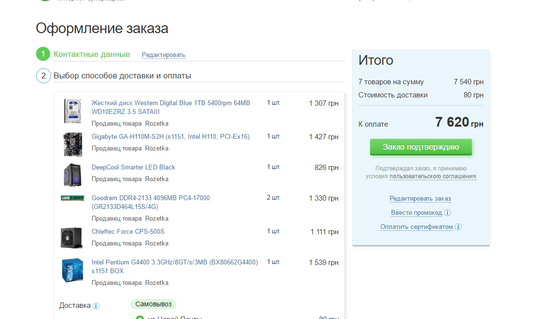This screenshot has width=541, height=319.
Task: Click the certificate payment info icon
Action: coord(458,227)
